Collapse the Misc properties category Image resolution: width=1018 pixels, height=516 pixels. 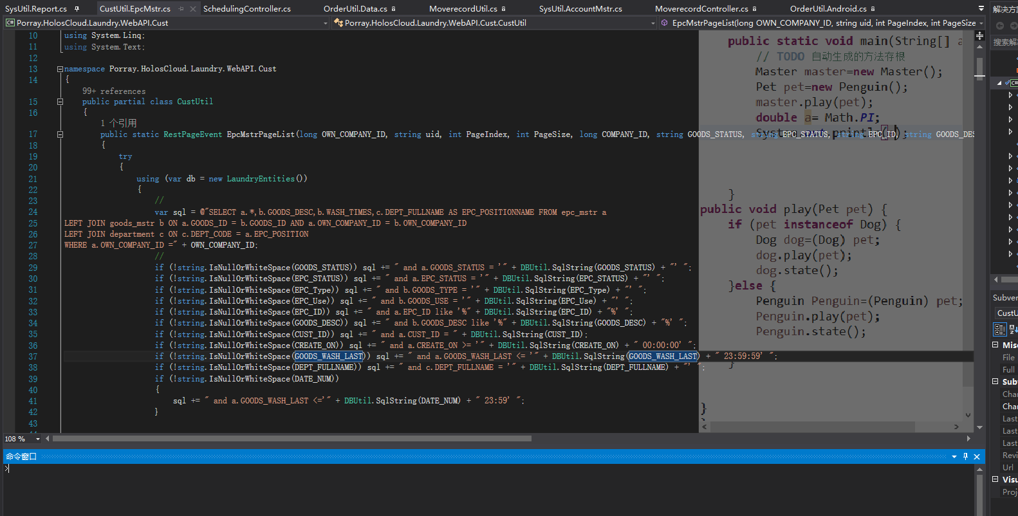[995, 345]
